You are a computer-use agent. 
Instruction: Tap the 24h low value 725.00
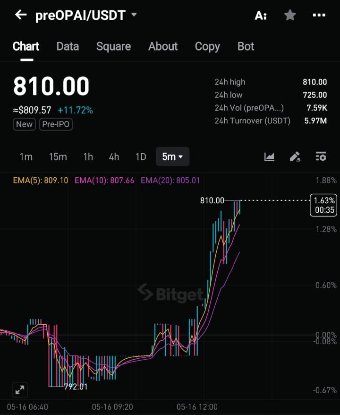315,95
